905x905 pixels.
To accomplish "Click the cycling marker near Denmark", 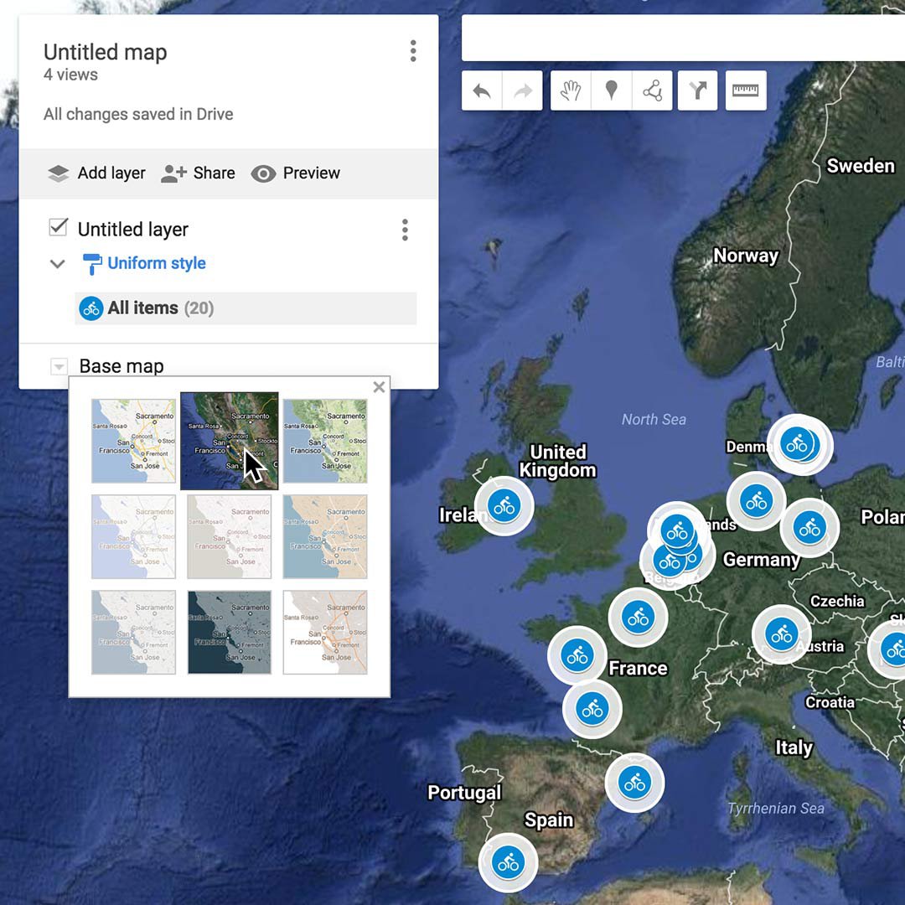I will point(798,444).
